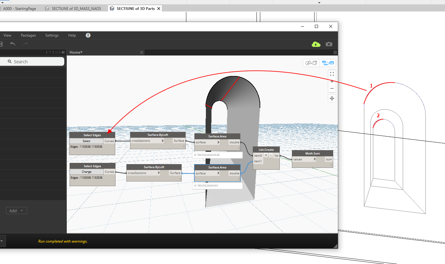Viewport: 445px width, 264px height.
Task: Click the redo arrow in Dynamo toolbar
Action: tap(25, 44)
